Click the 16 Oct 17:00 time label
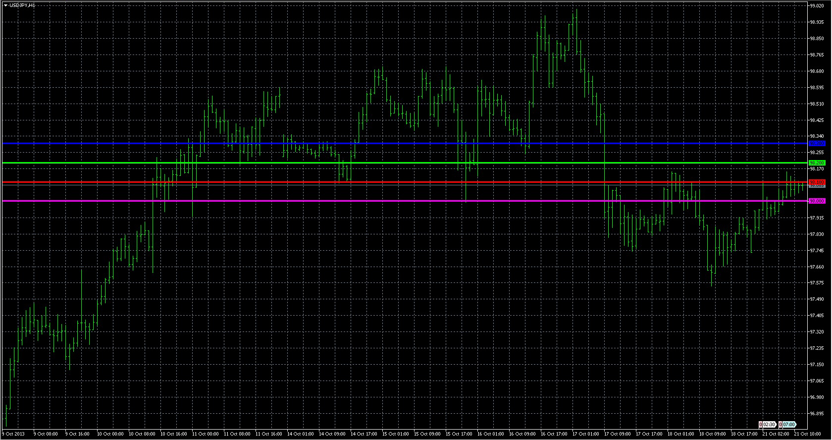This screenshot has width=832, height=440. coord(554,434)
